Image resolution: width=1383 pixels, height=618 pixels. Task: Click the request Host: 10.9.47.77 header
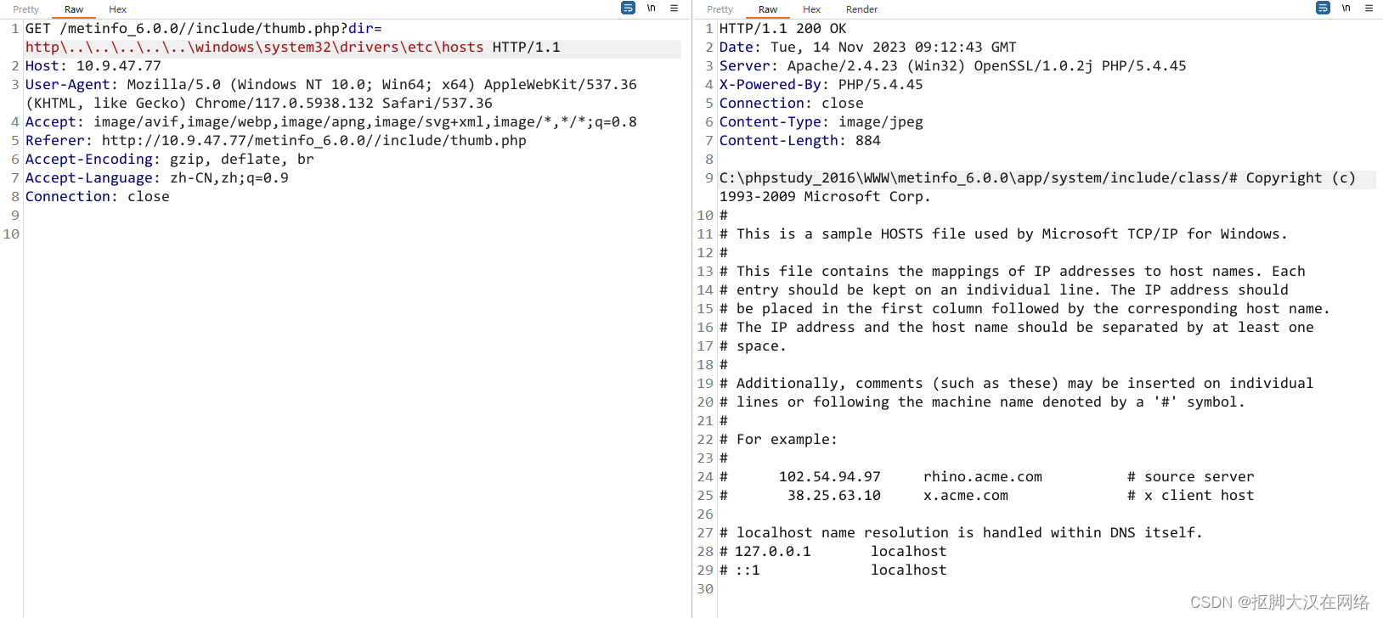[93, 66]
